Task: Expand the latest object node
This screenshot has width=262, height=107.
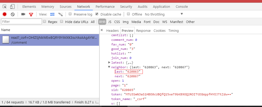Action: pyautogui.click(x=109, y=63)
